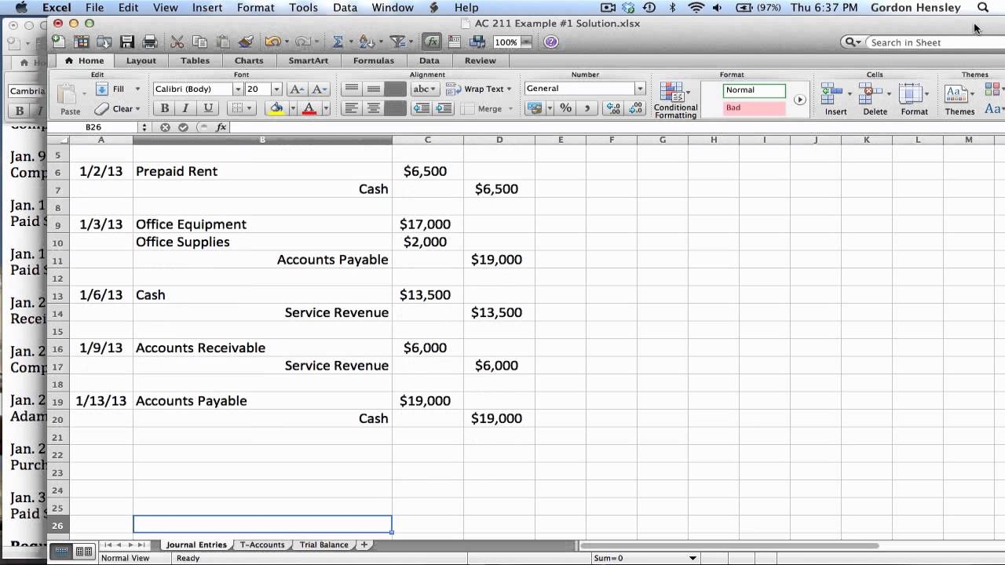Viewport: 1005px width, 565px height.
Task: Apply percent style to cell
Action: pos(565,108)
